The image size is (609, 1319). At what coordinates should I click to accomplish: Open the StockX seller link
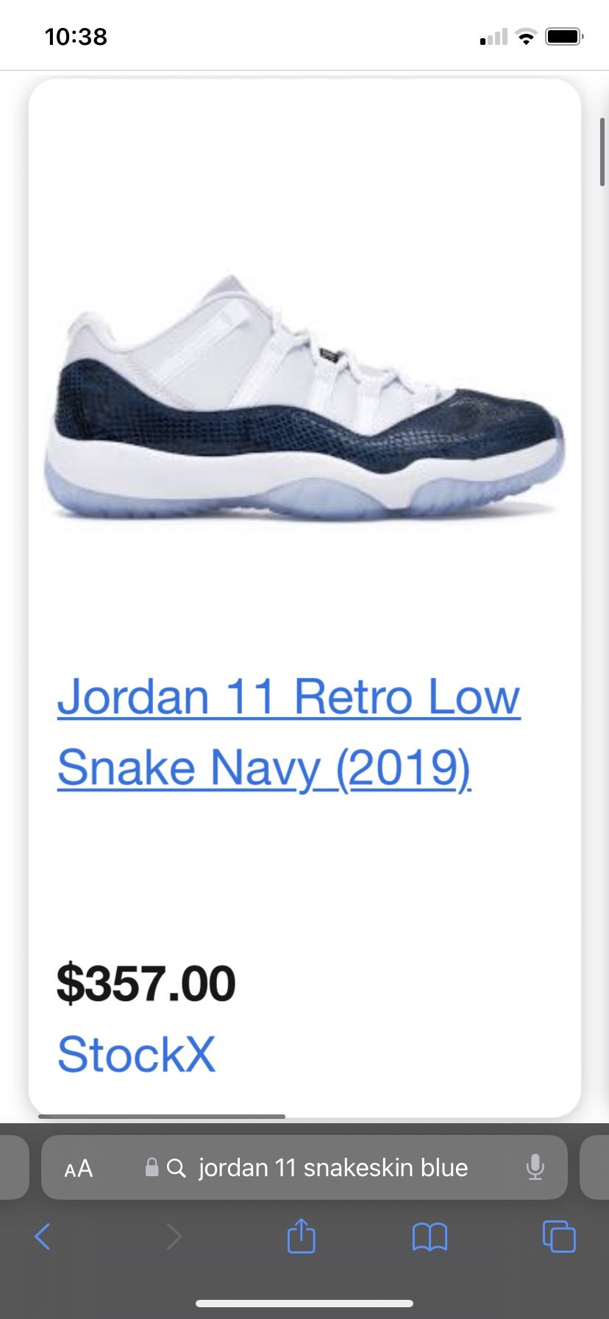coord(136,1054)
